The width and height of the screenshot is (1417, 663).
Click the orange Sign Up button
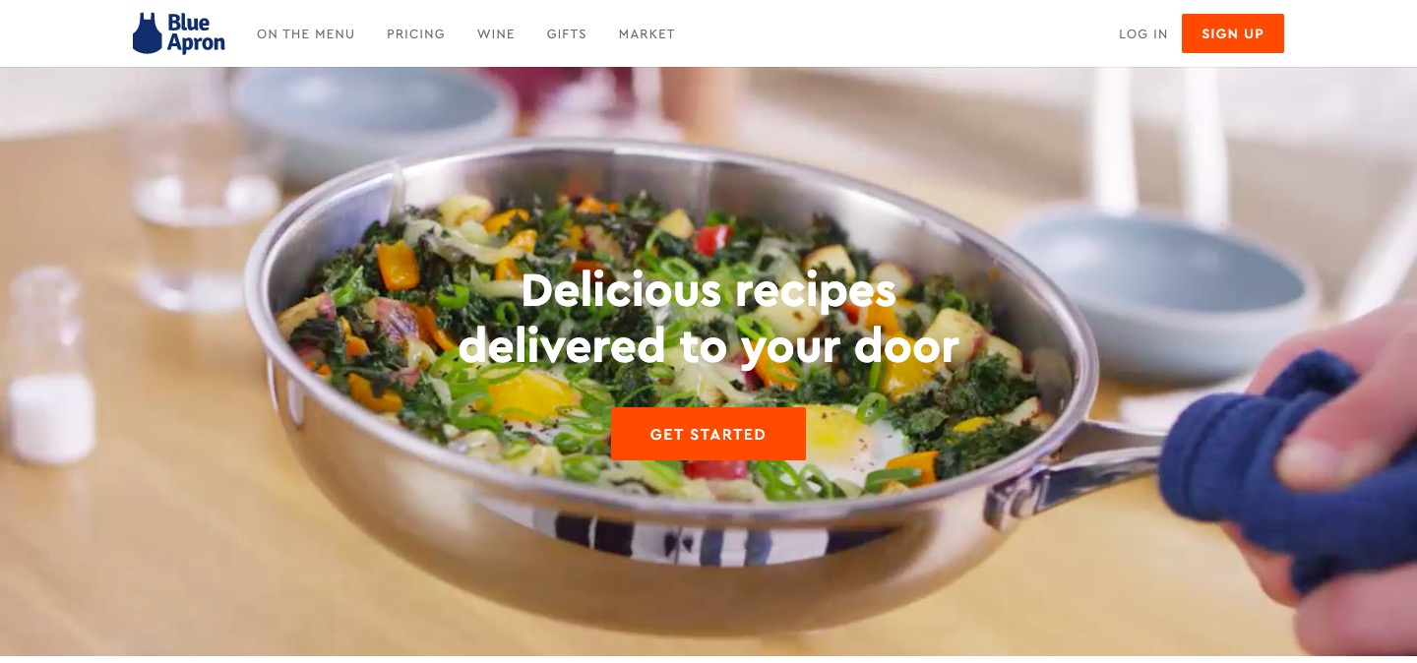1233,33
